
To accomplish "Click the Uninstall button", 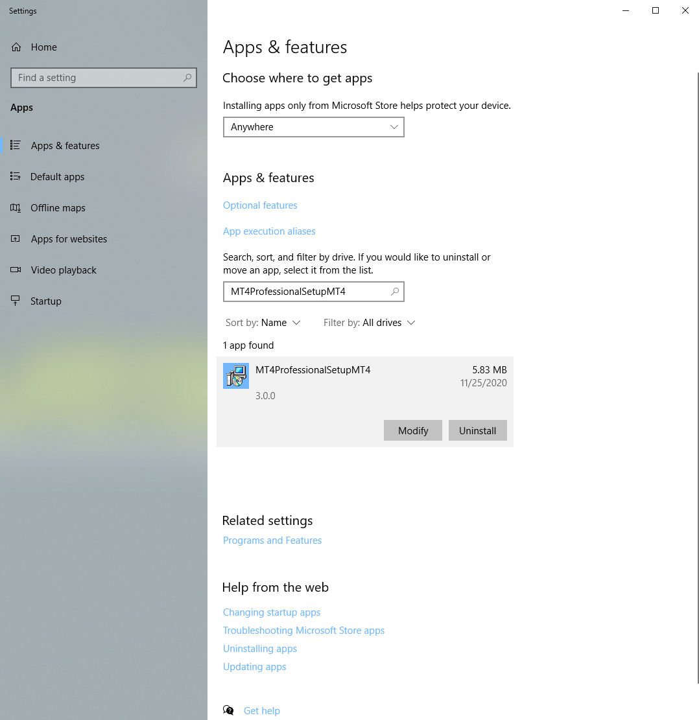I will pyautogui.click(x=477, y=430).
